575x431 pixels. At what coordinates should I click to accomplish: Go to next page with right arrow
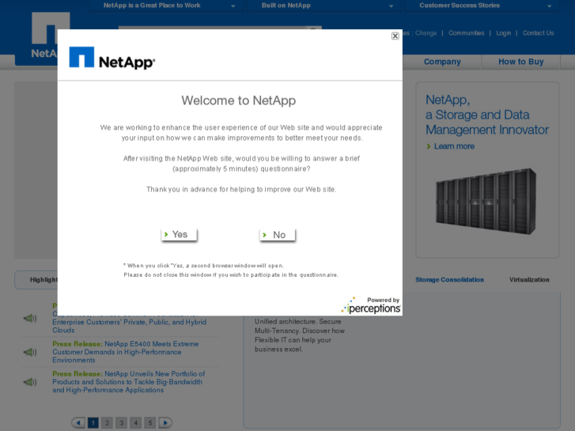(x=165, y=423)
